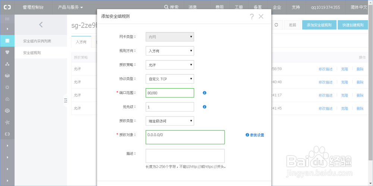Click the info icon beside 优先级

(204, 107)
